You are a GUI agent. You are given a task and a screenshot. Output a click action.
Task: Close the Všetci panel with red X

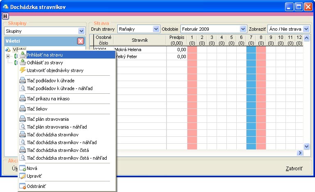pyautogui.click(x=80, y=41)
